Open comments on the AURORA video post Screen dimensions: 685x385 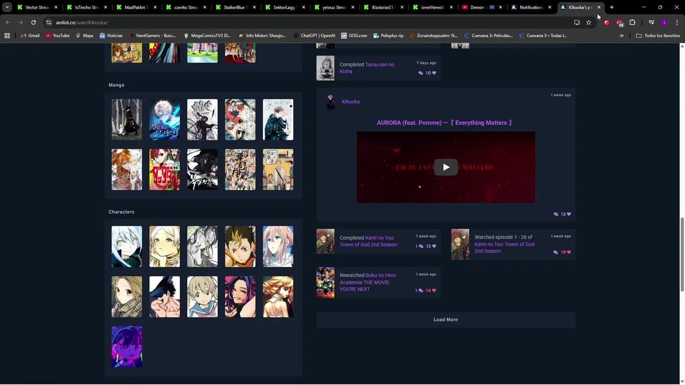[x=556, y=214]
